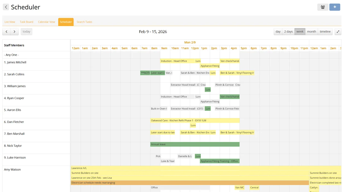Open Dan Fletcher's Oakwood Care kitchen refit task
This screenshot has width=342, height=192.
(x=194, y=120)
